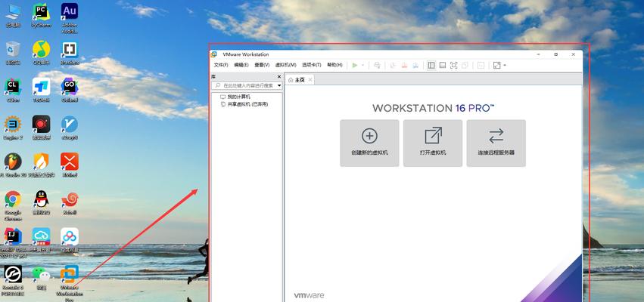Select the Brackets desktop icon
Image resolution: width=644 pixels, height=302 pixels.
(70, 53)
